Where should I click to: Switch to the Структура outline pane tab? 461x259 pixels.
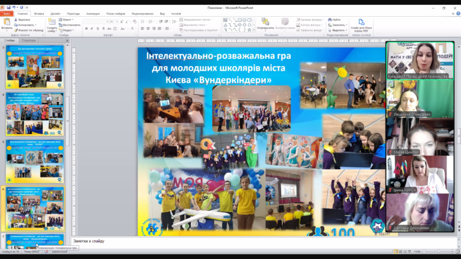(29, 41)
